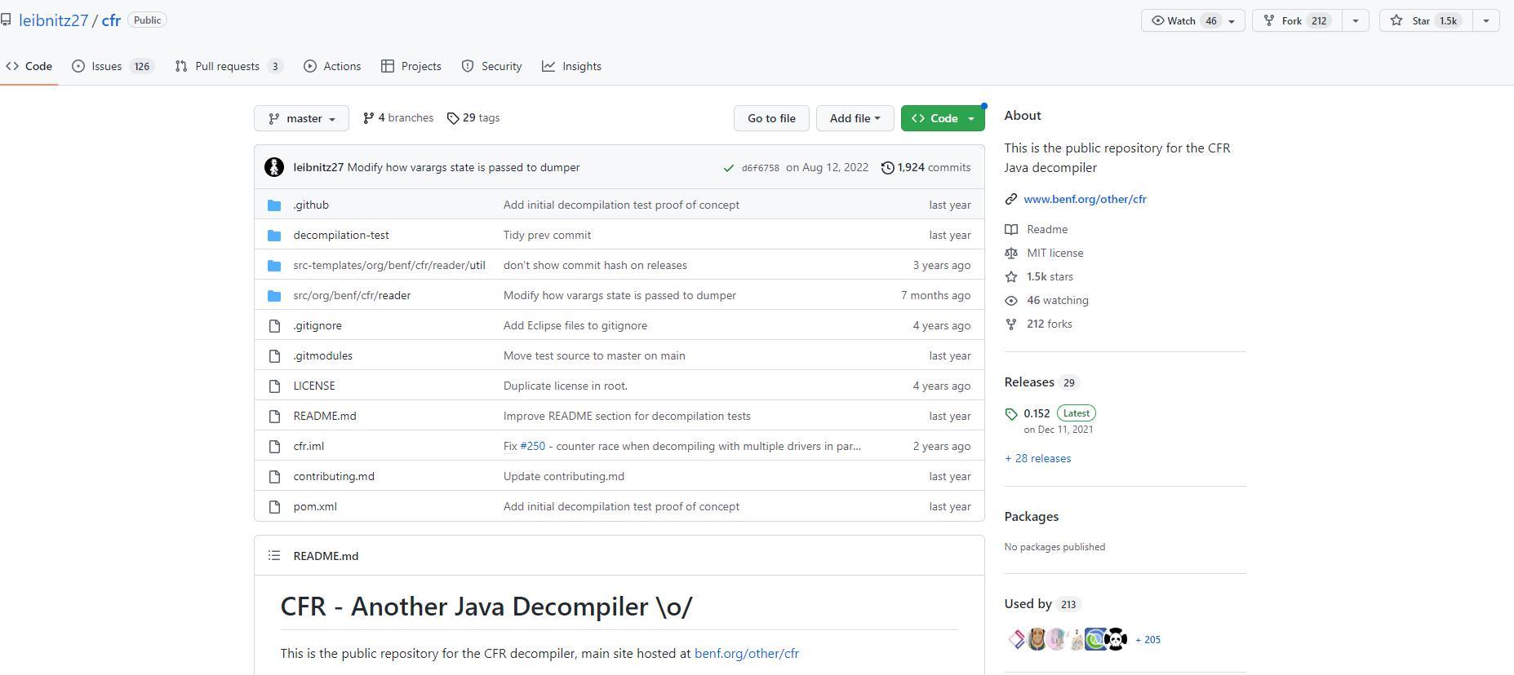The image size is (1514, 675).
Task: Open the 'Tidy prev commit' commit message
Action: coord(547,235)
